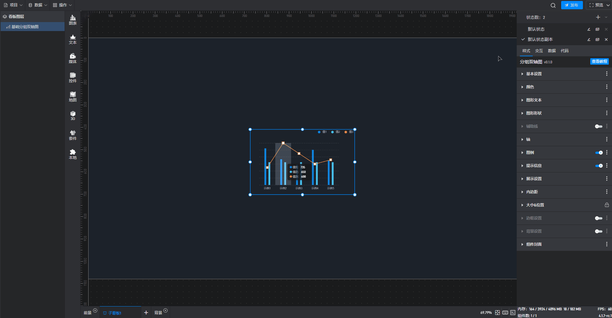Enable the 边框设置 border toggle
This screenshot has width=612, height=318.
[x=599, y=218]
